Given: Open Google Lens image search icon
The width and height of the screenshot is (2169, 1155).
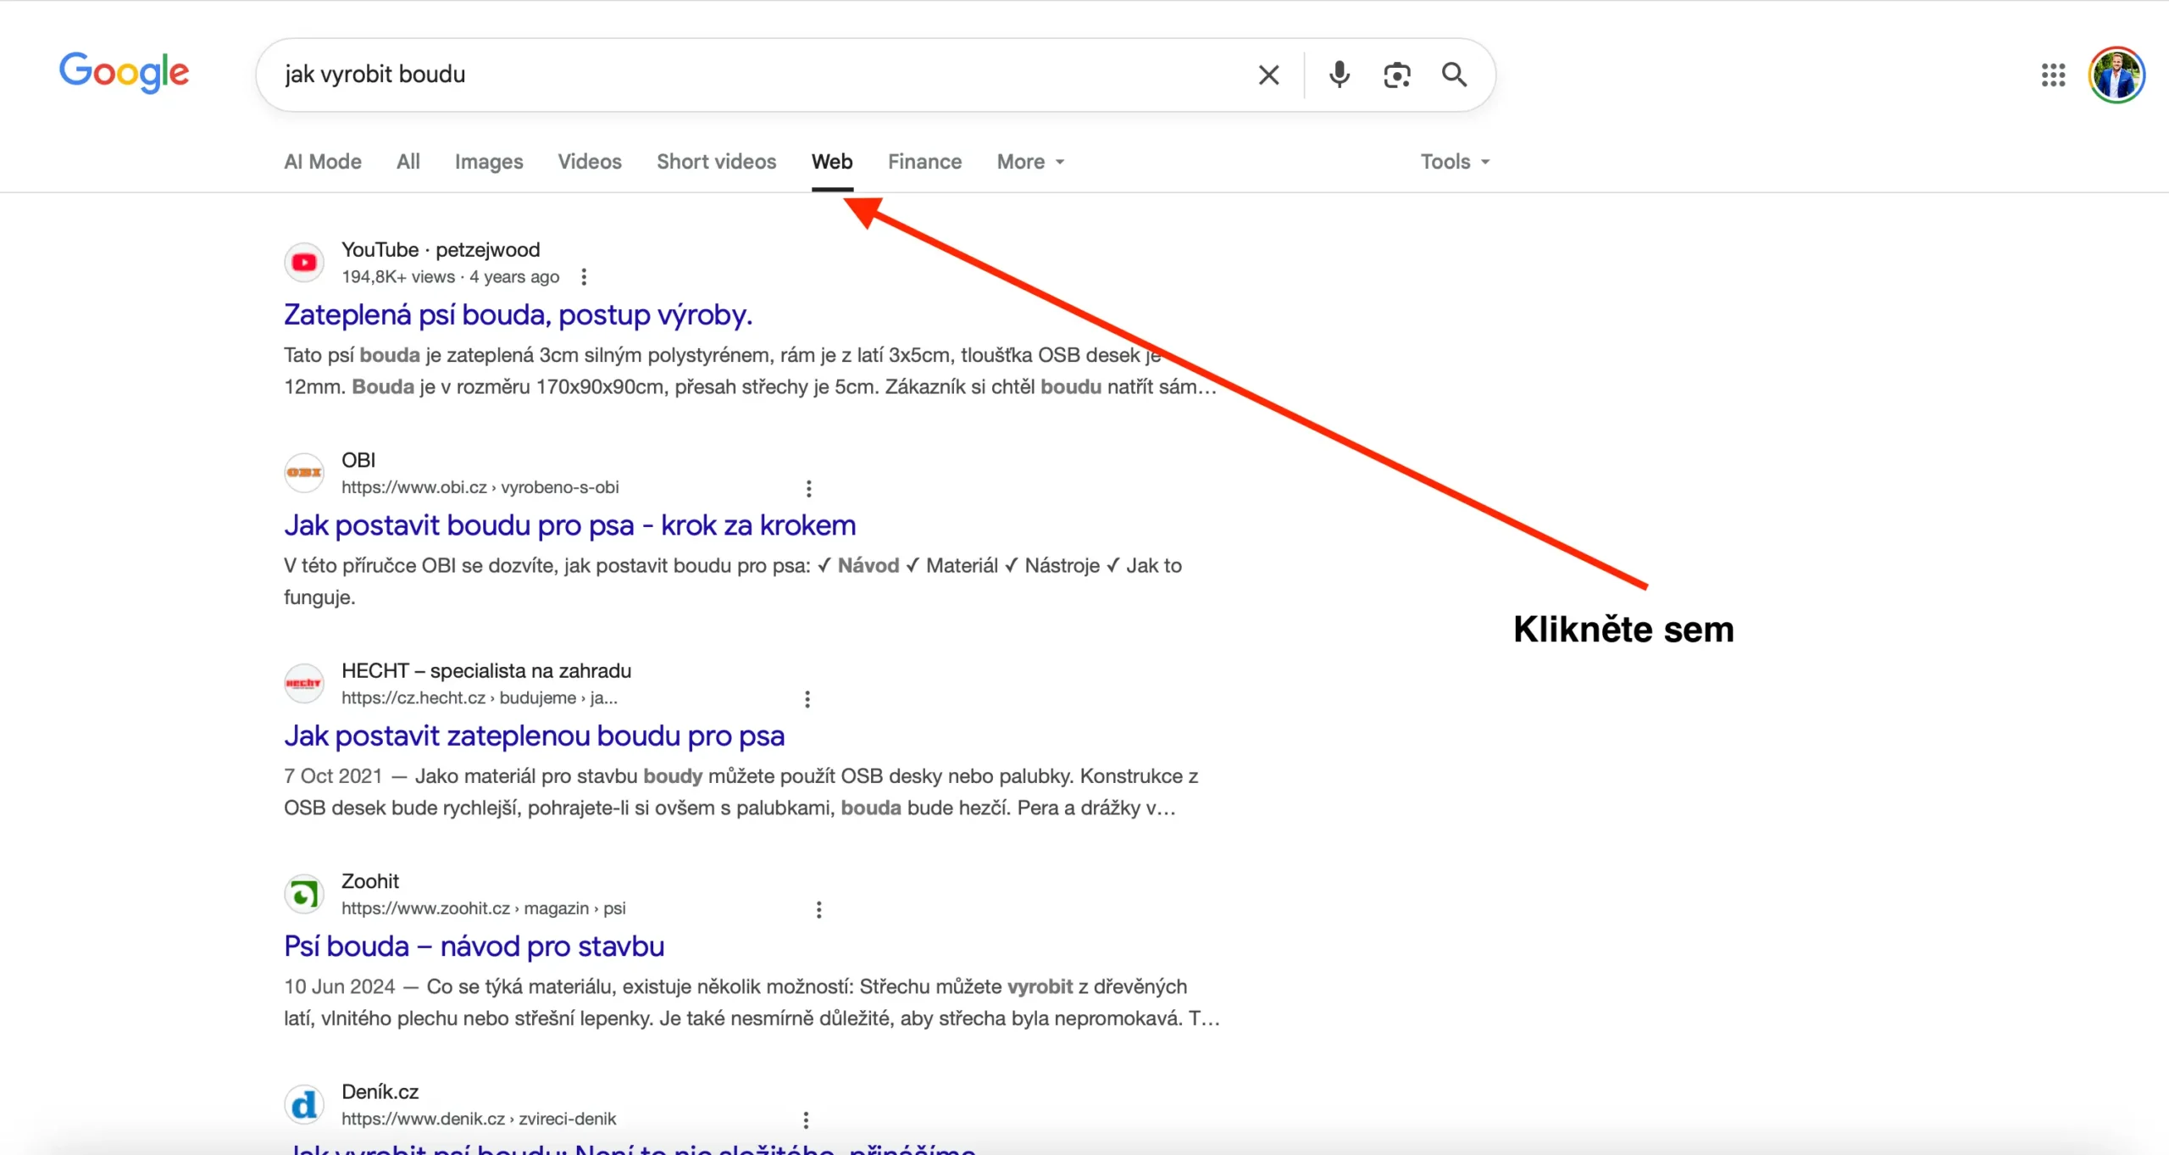Looking at the screenshot, I should 1396,75.
